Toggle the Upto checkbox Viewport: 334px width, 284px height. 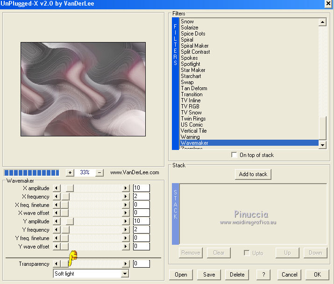coord(247,253)
